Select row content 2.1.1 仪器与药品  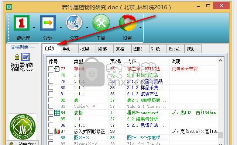tap(145, 81)
